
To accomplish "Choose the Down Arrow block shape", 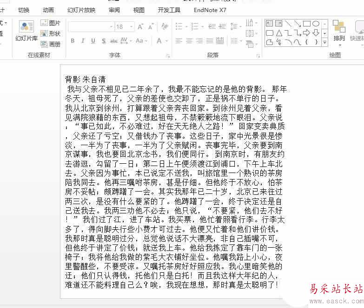I will [316, 33].
